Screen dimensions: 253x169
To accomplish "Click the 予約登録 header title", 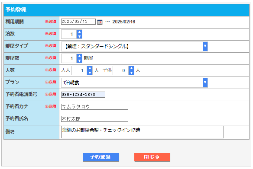I will click(16, 10).
